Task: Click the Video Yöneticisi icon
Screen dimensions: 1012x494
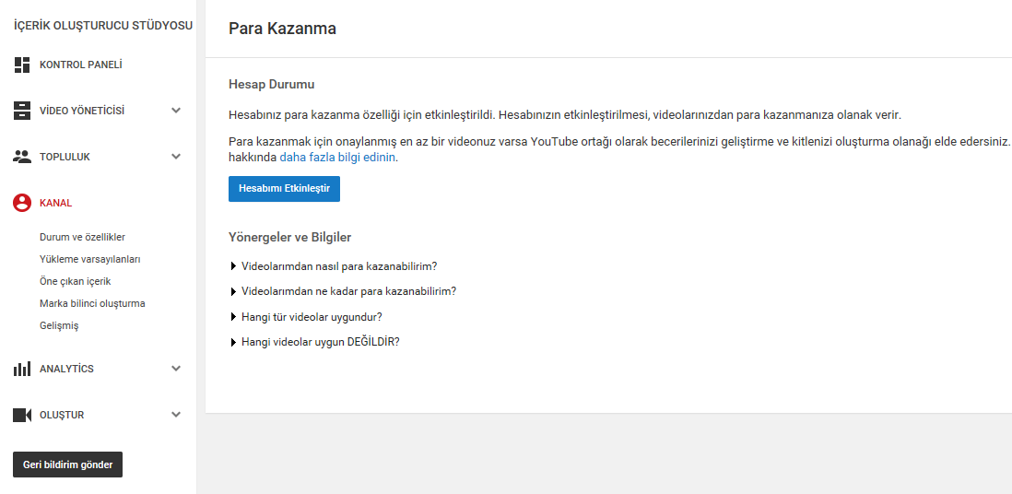Action: tap(22, 111)
